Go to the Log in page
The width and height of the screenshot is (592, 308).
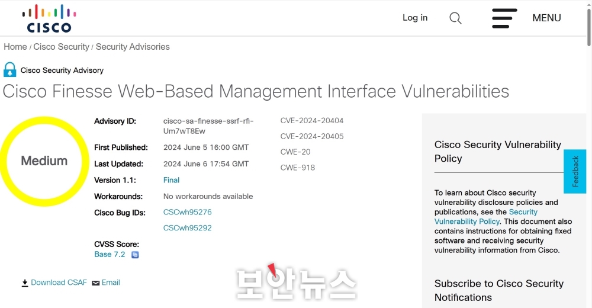tap(415, 17)
